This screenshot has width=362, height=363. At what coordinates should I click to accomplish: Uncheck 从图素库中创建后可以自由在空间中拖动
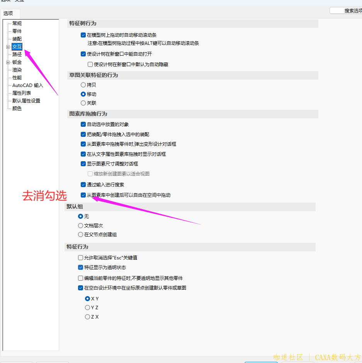[x=83, y=195]
